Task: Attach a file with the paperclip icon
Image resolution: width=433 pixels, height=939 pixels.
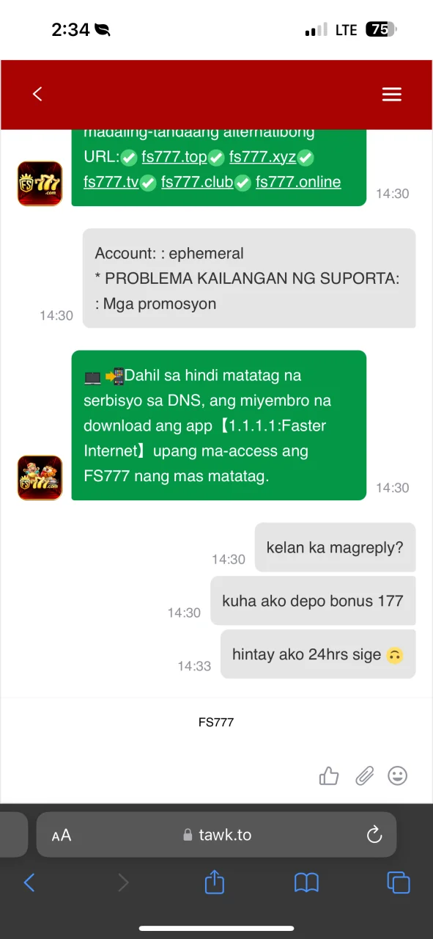Action: [x=364, y=775]
